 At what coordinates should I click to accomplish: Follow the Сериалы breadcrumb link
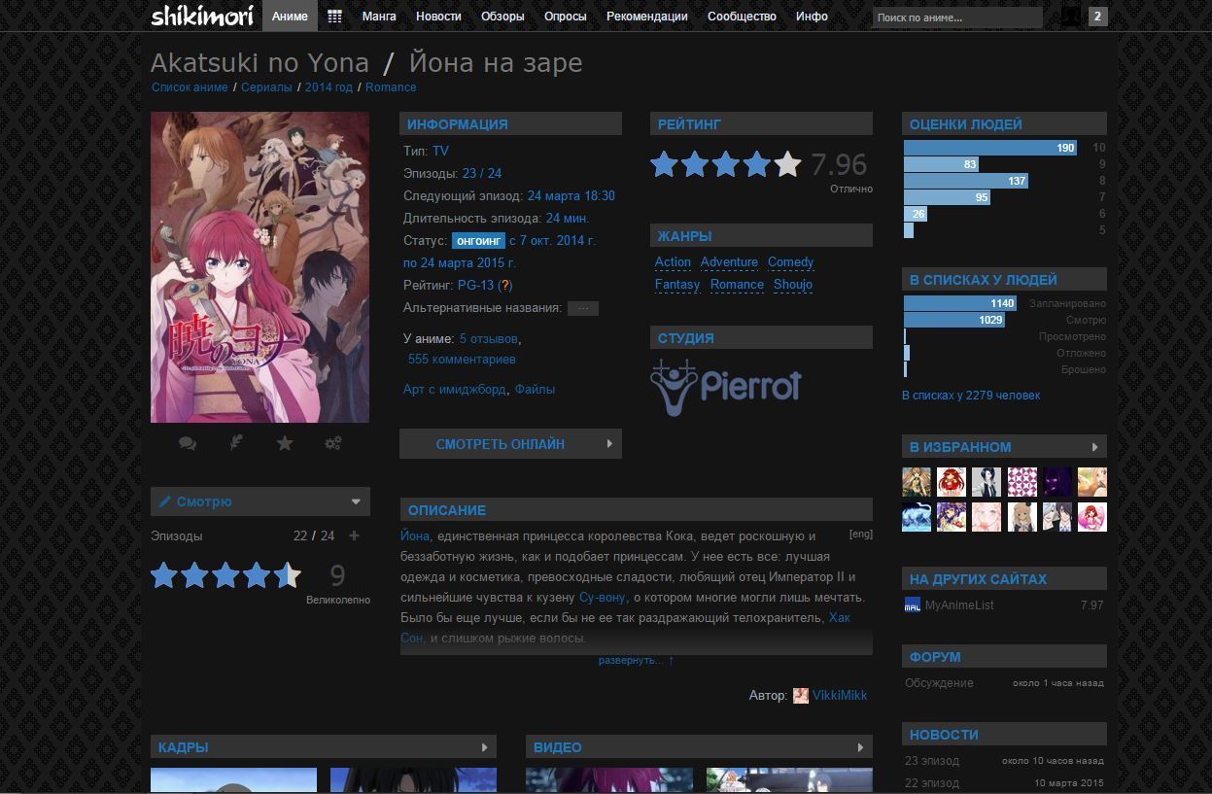pos(266,87)
